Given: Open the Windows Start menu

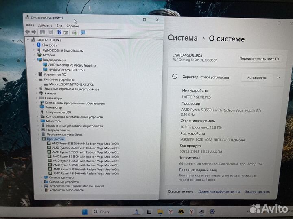Looking at the screenshot, I should pyautogui.click(x=85, y=212).
